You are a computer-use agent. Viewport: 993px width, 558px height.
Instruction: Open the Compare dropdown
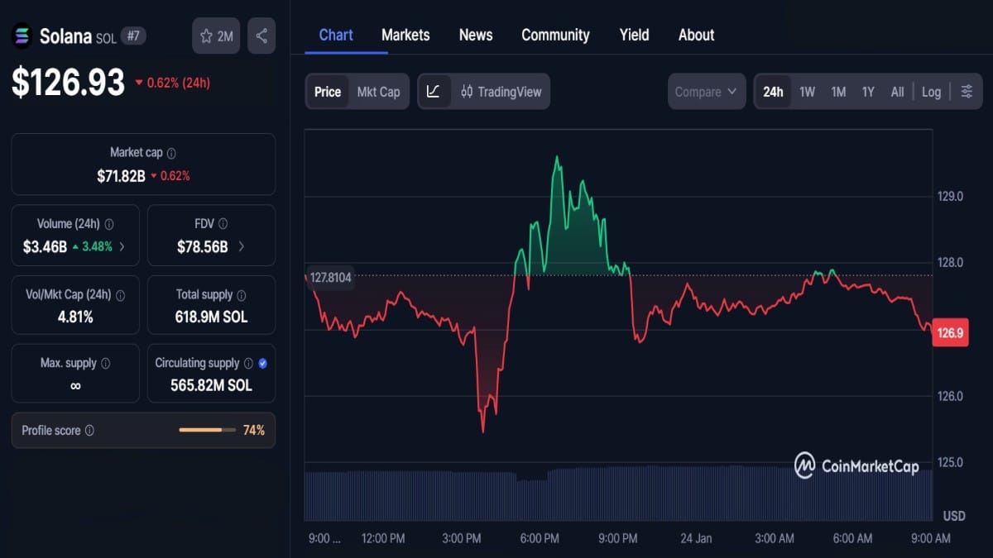[707, 92]
